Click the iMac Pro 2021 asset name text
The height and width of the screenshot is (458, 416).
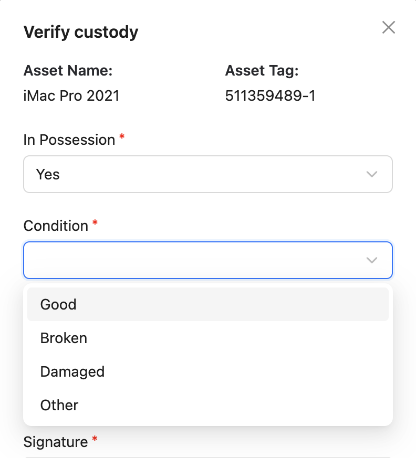coord(71,96)
